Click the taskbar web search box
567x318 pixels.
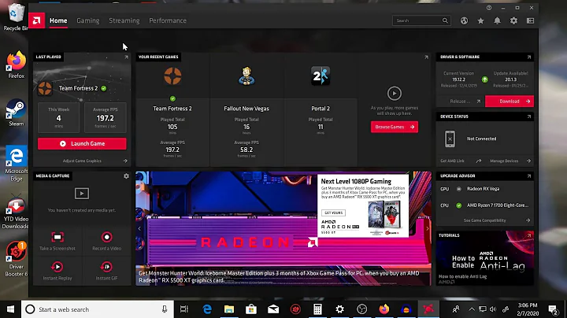pyautogui.click(x=98, y=309)
